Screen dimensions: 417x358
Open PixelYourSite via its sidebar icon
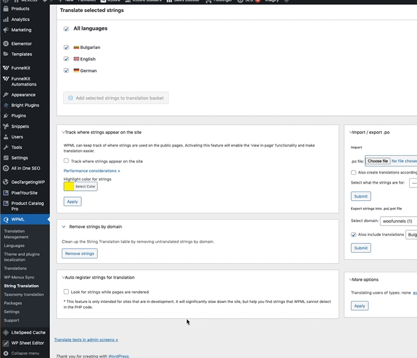6,192
